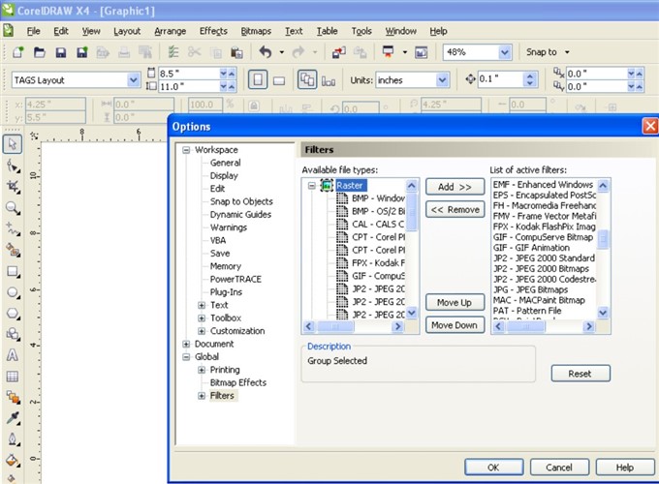Click the << Remove button
The height and width of the screenshot is (484, 659).
(455, 209)
